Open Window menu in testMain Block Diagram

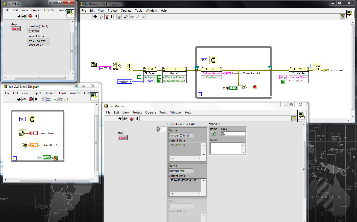[x=151, y=11]
